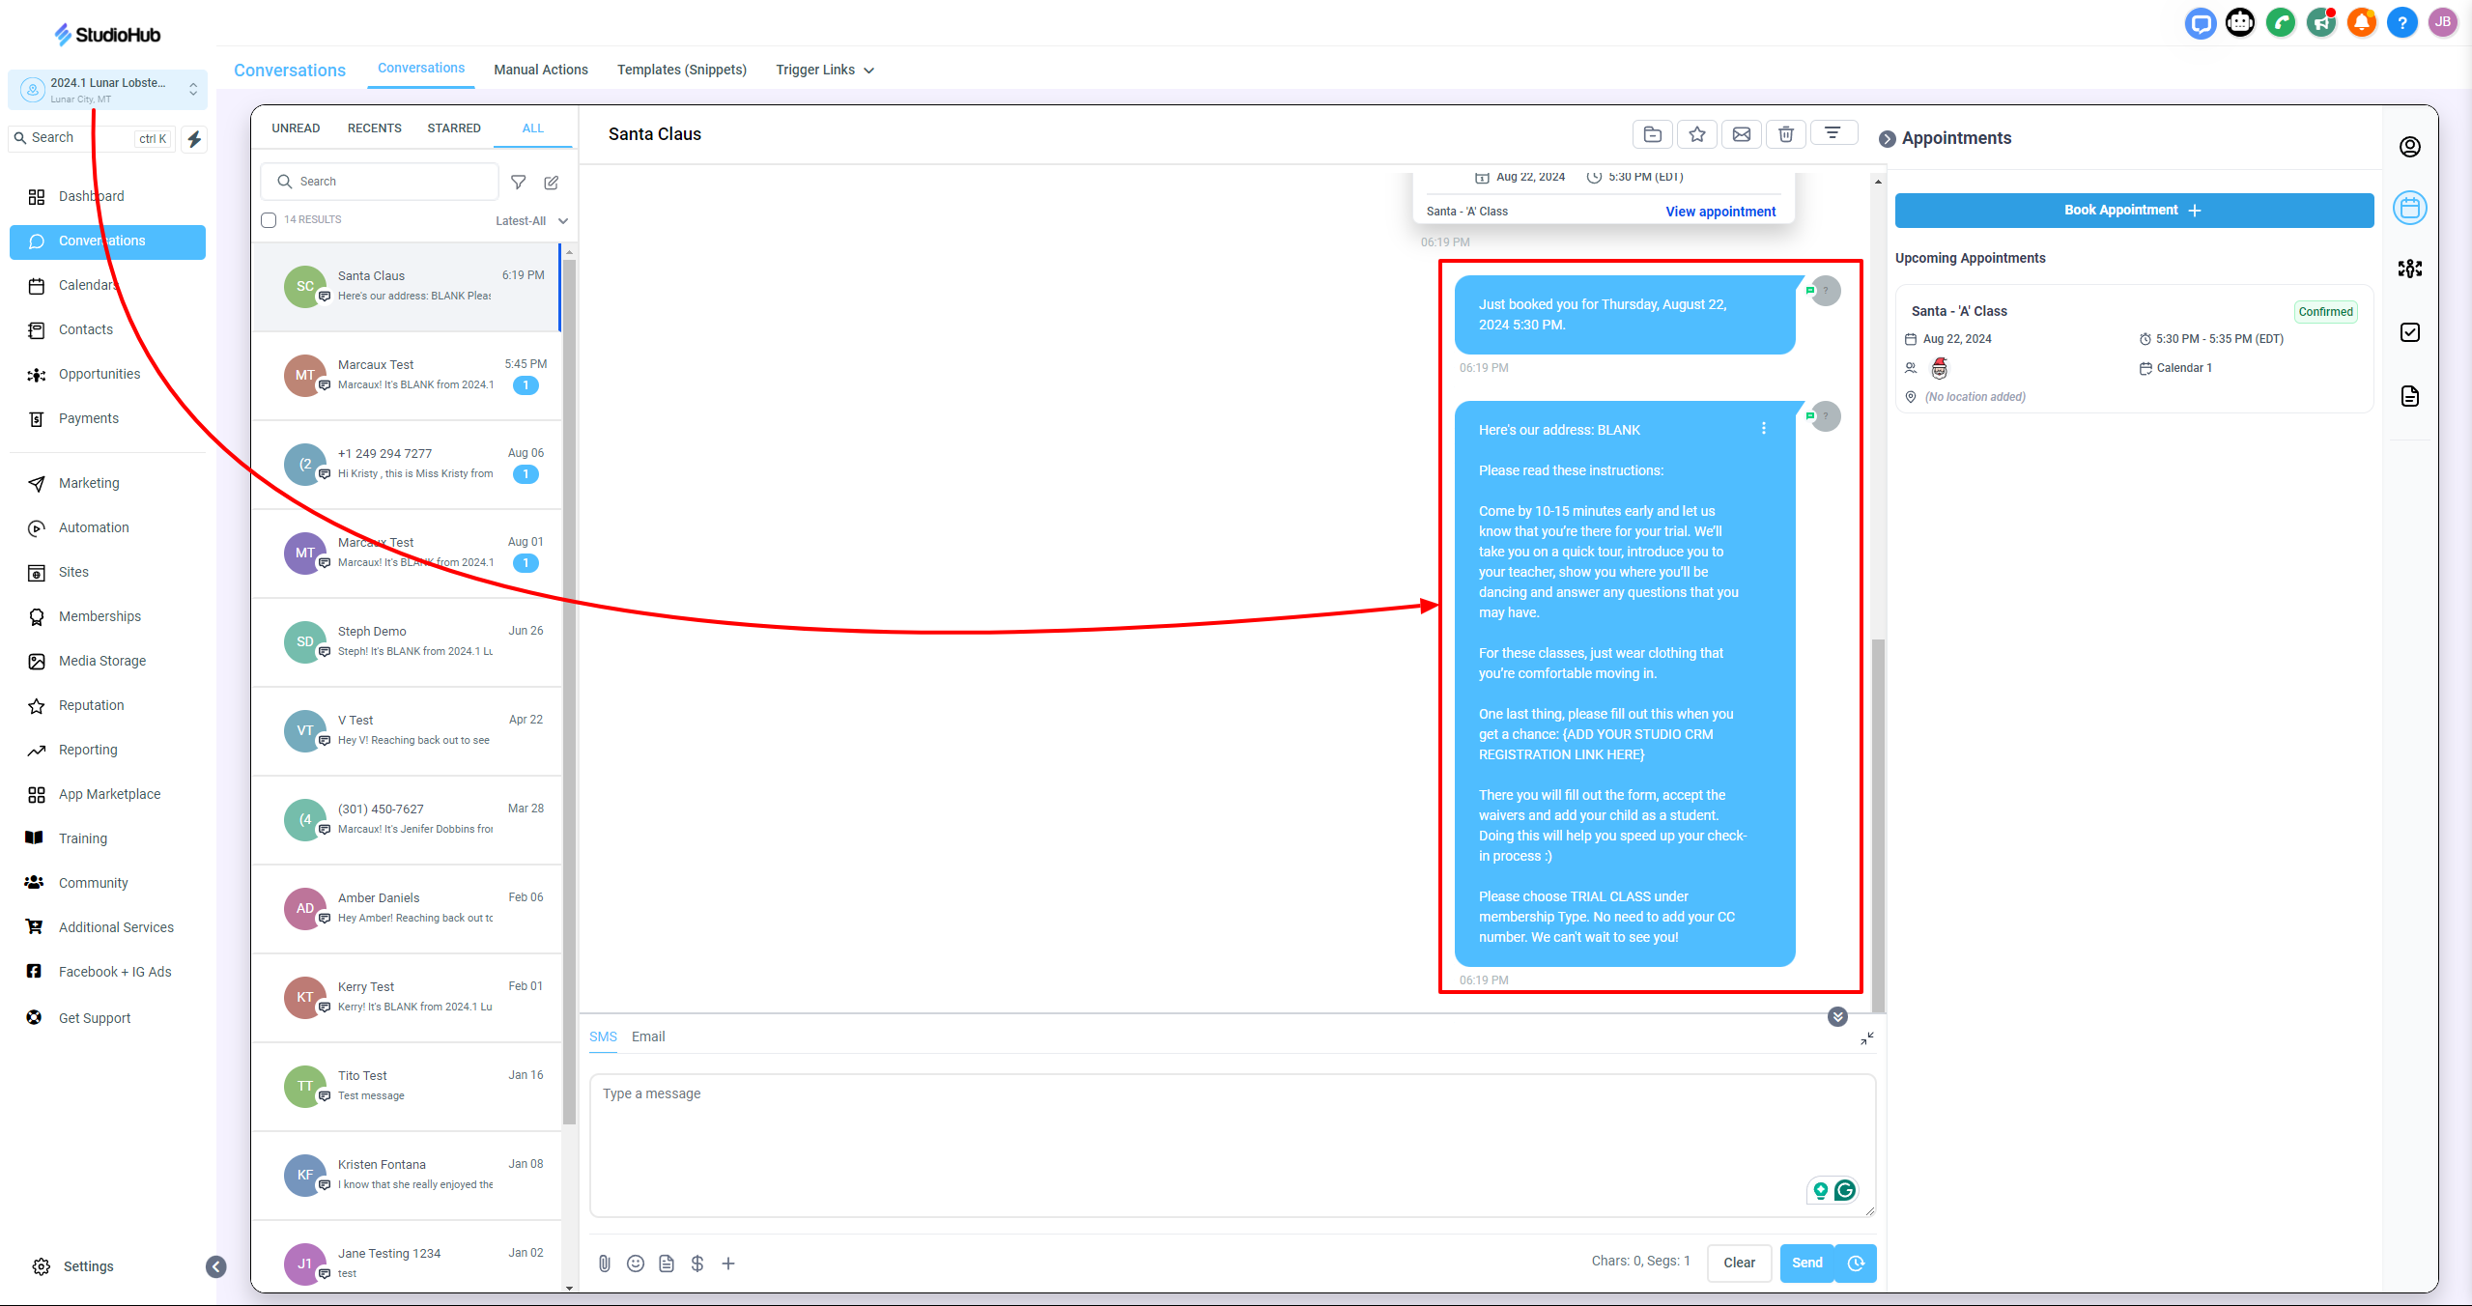The height and width of the screenshot is (1306, 2472).
Task: Compose new message with pencil icon
Action: tap(552, 182)
